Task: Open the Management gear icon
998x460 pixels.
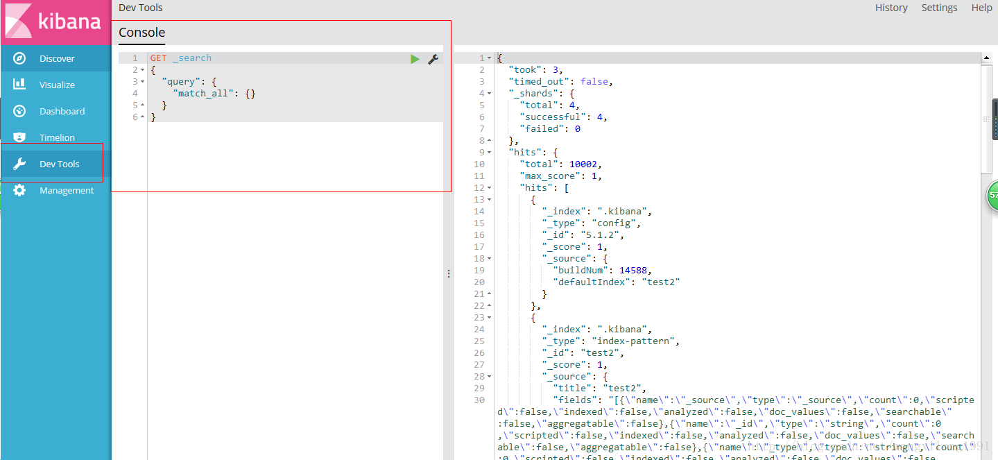Action: [x=19, y=190]
